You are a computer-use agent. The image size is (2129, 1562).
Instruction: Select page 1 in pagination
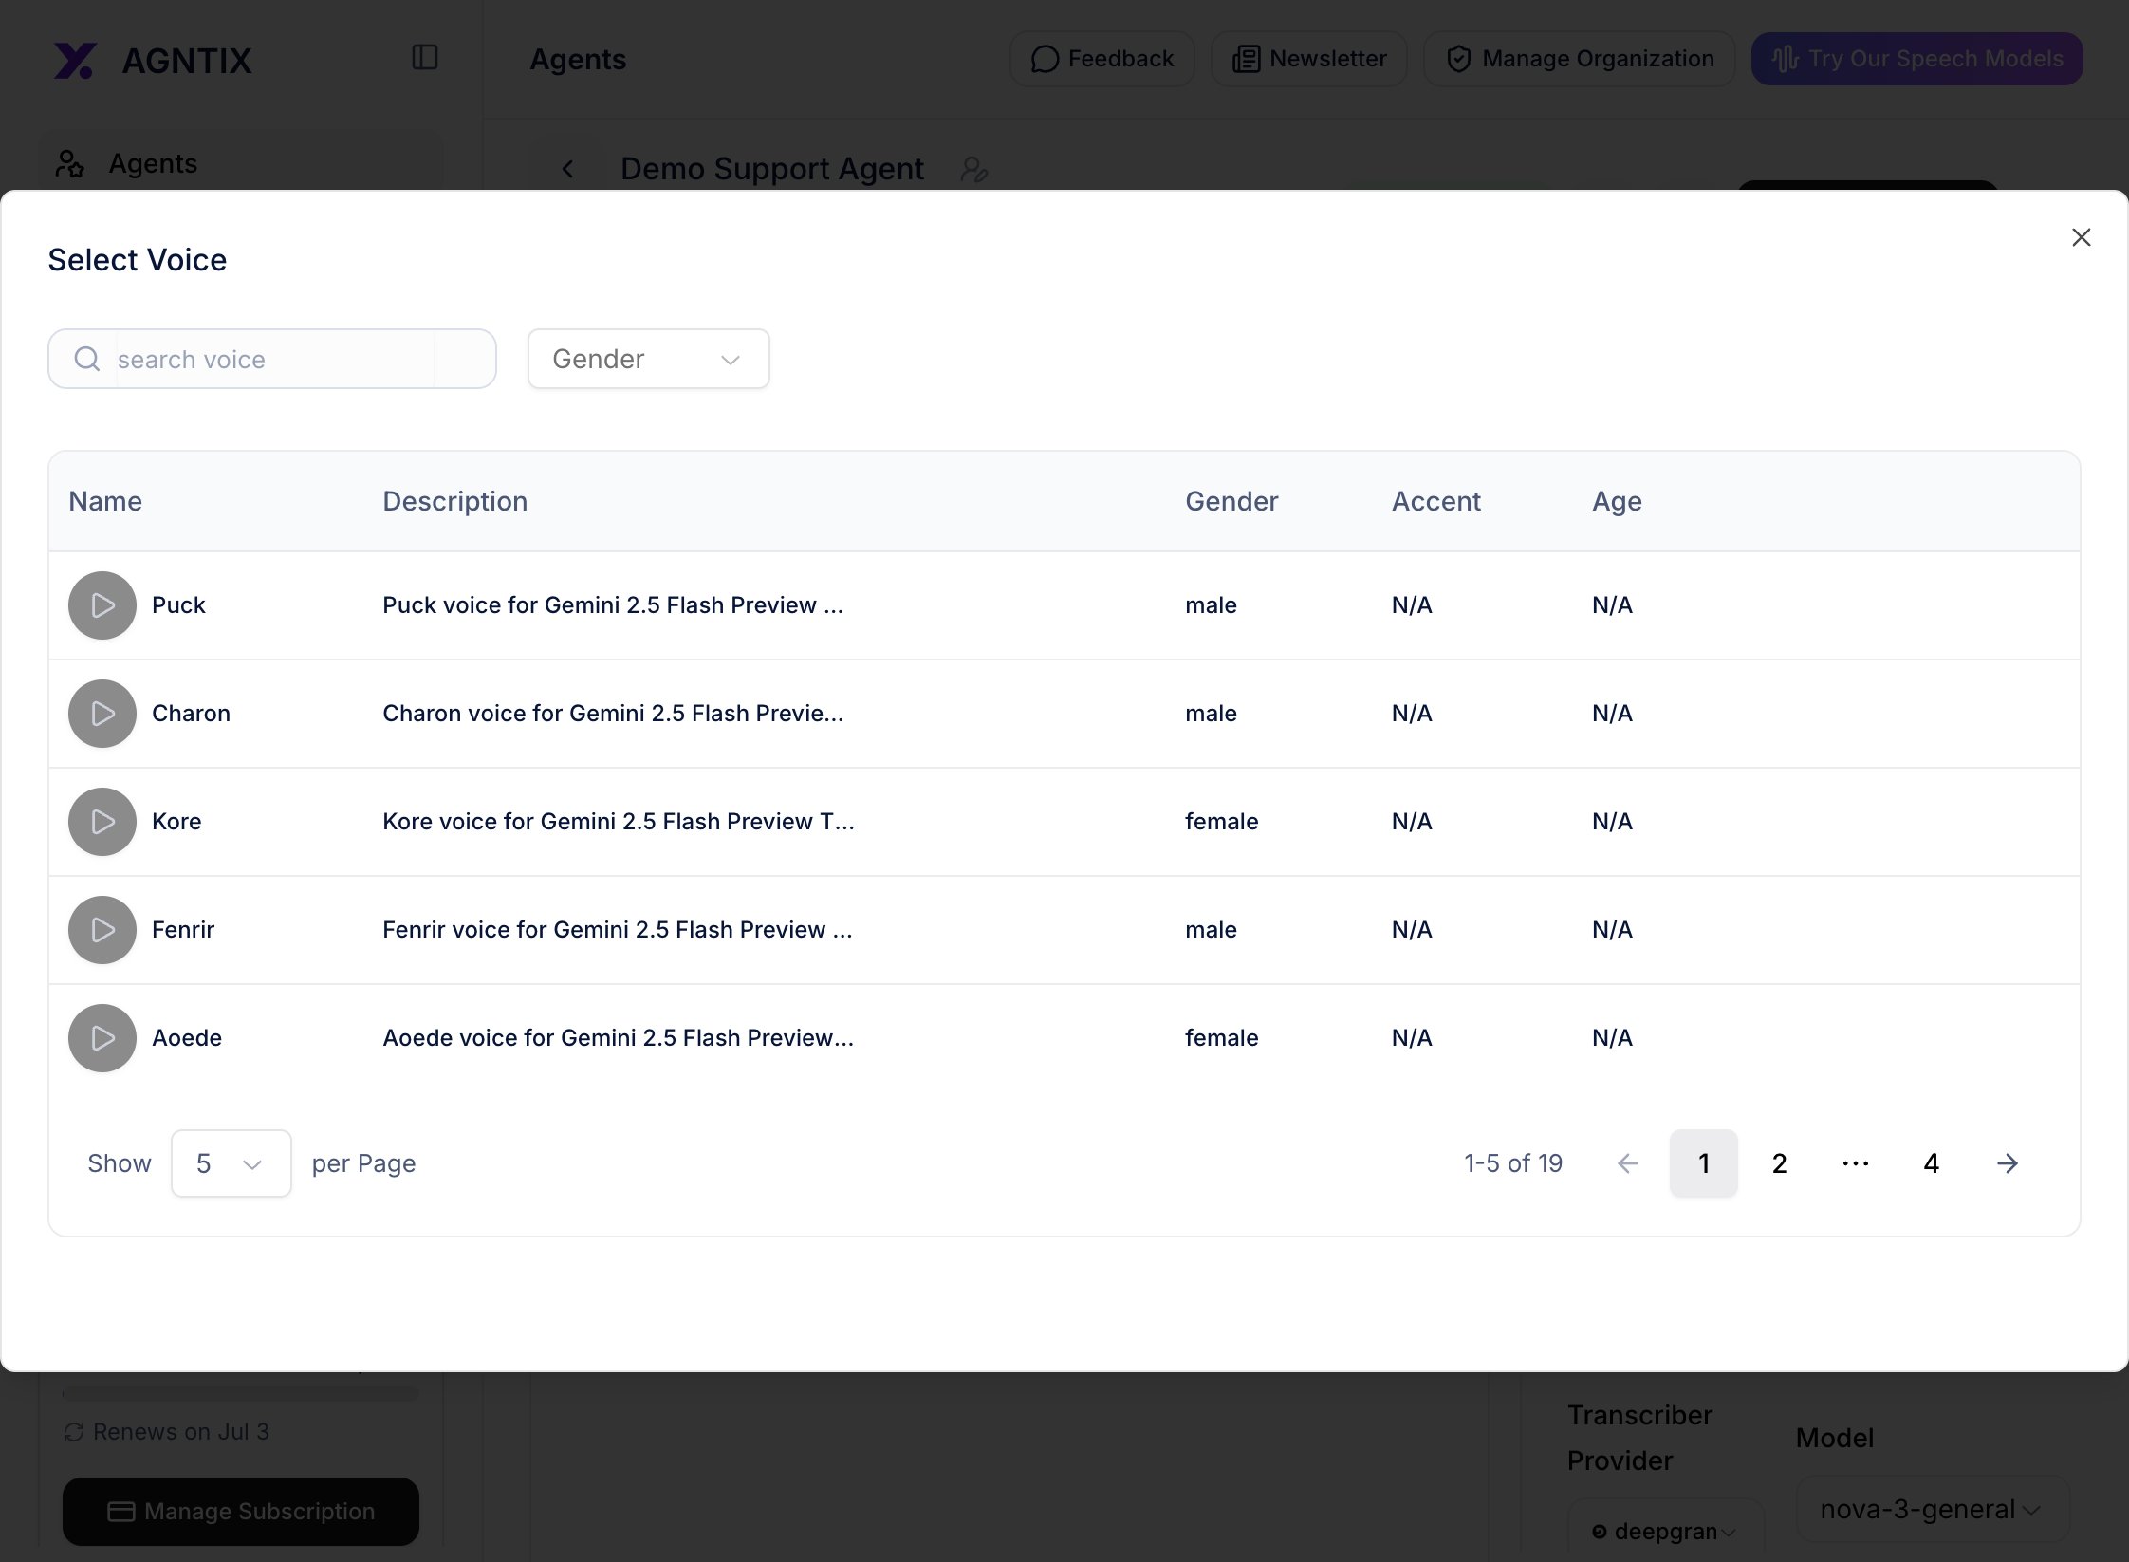(x=1704, y=1163)
